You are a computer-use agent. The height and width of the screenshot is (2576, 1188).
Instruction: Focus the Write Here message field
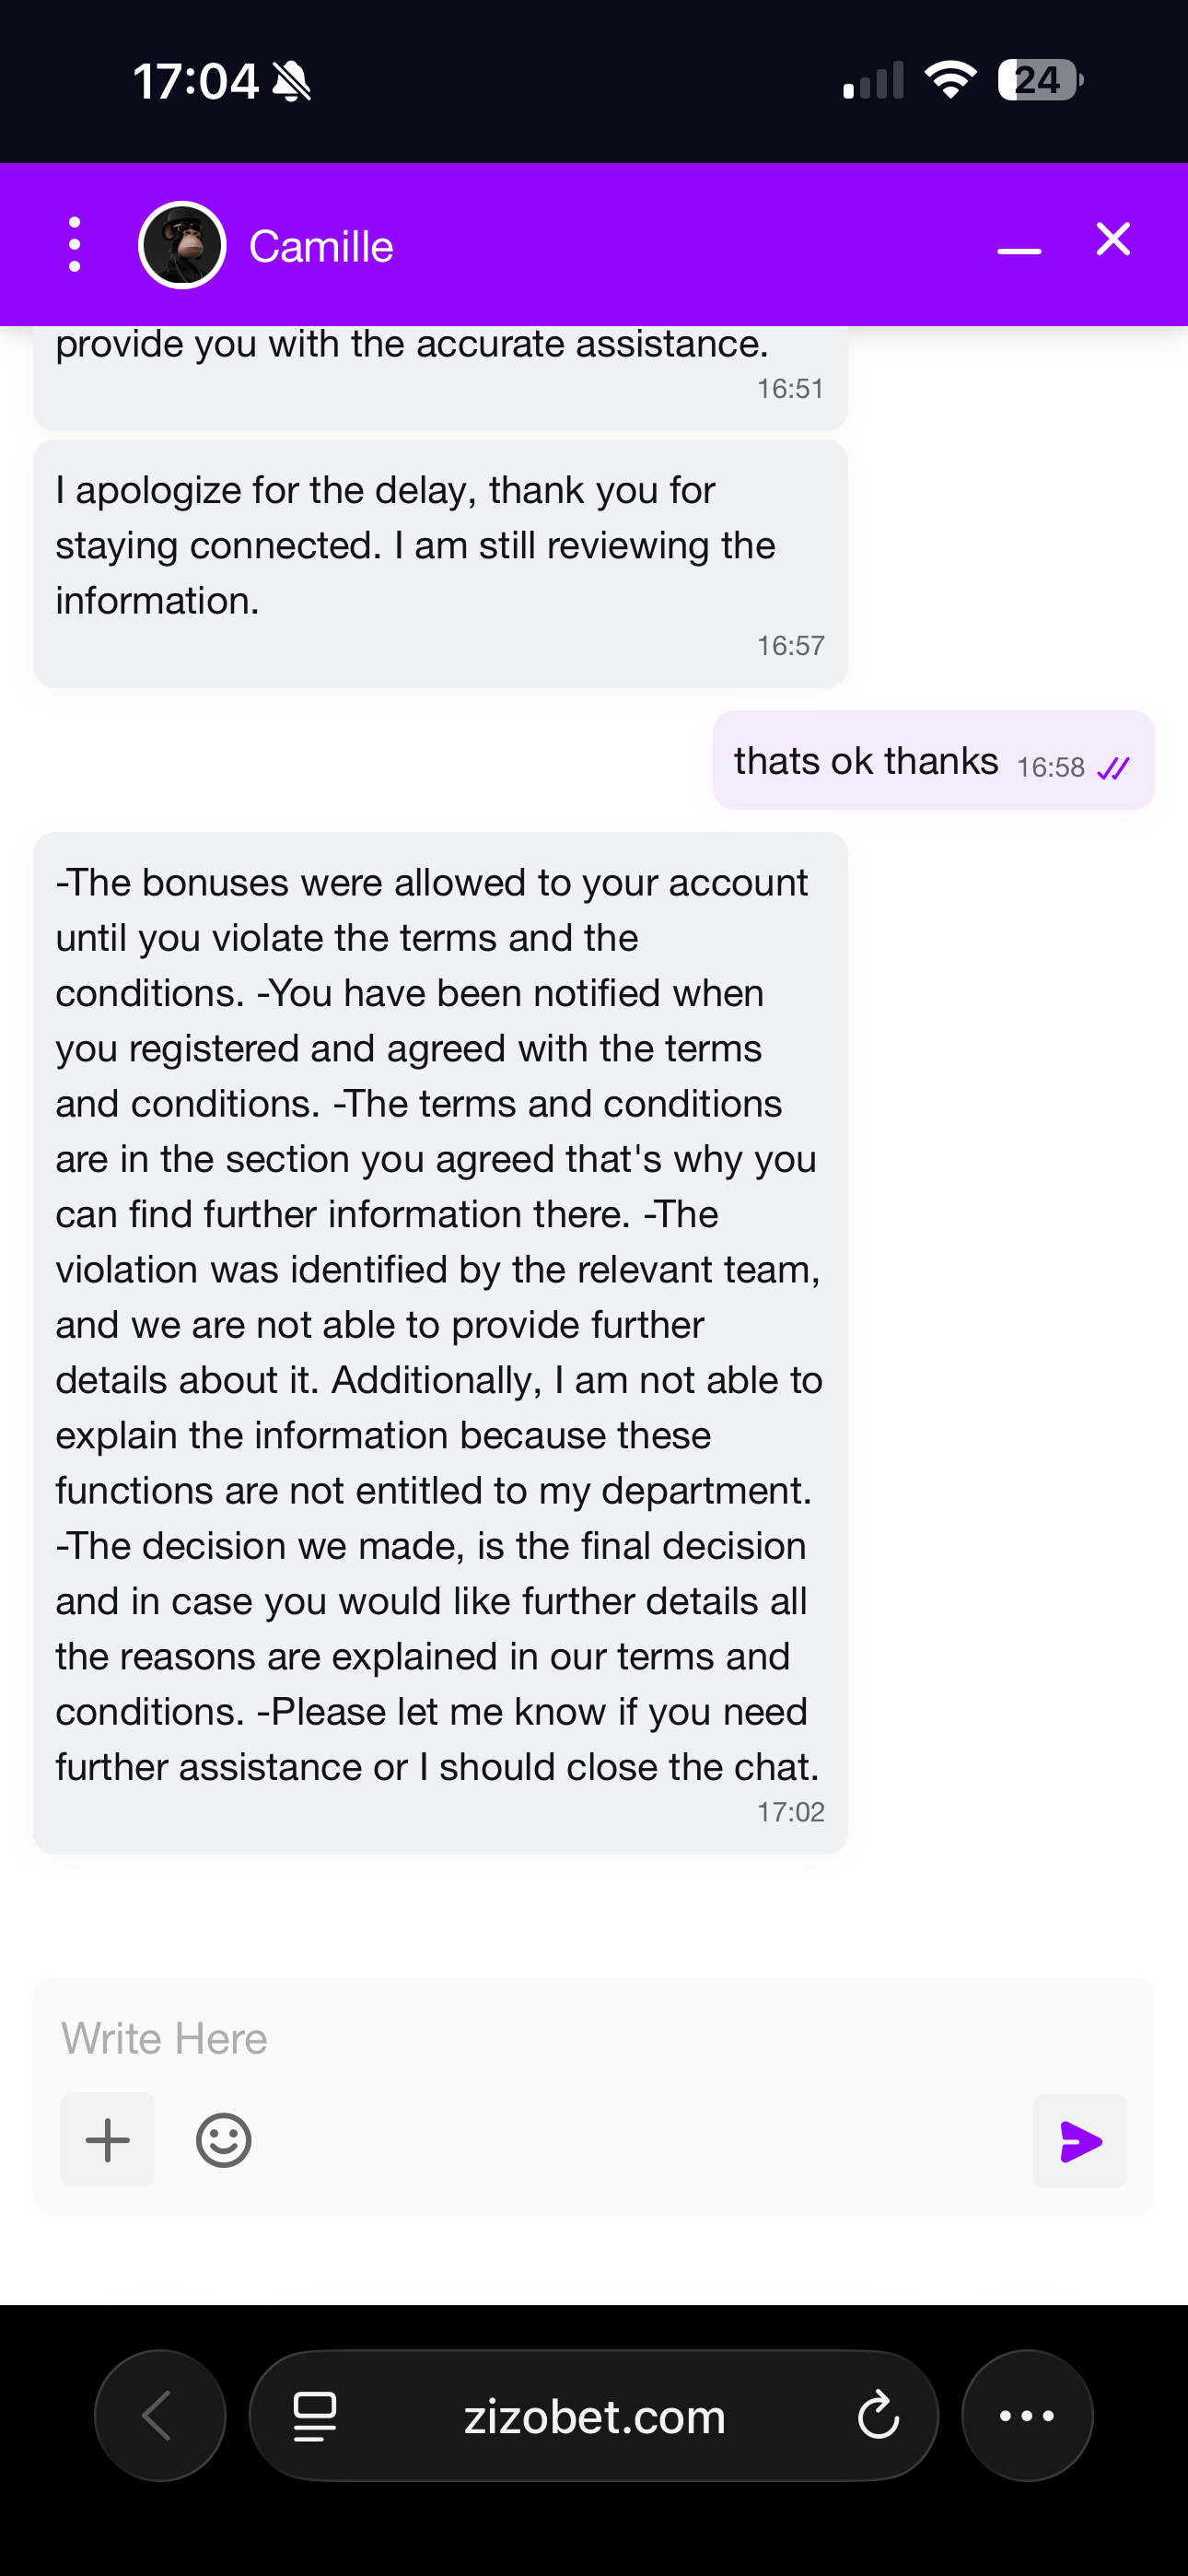(x=594, y=2038)
